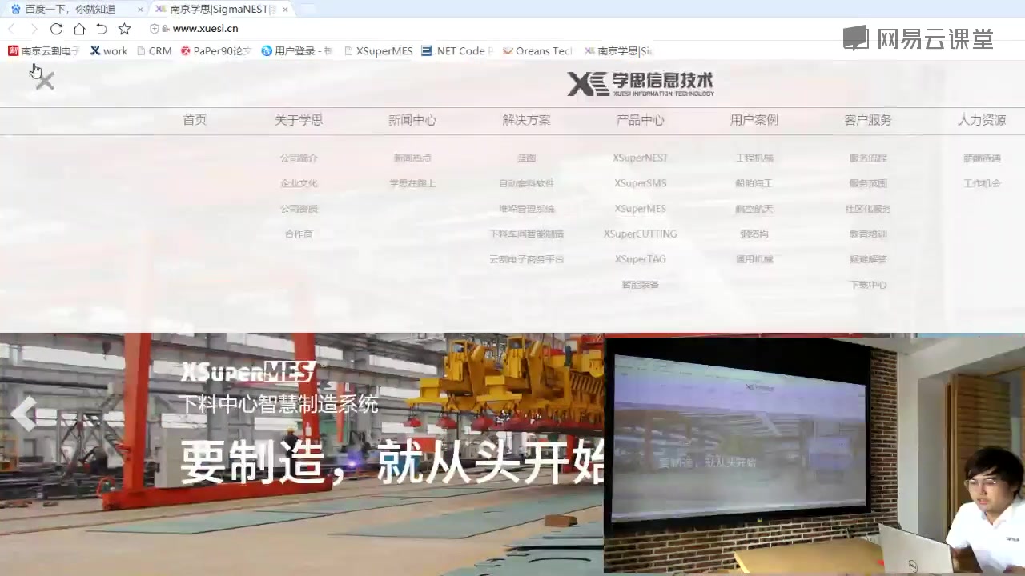
Task: Go to the browser home page icon
Action: pos(78,29)
